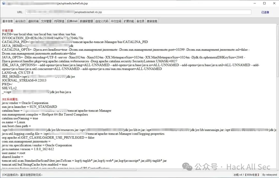The image size is (279, 178).
Task: Select the 扩展功能 tab
Action: (129, 21)
